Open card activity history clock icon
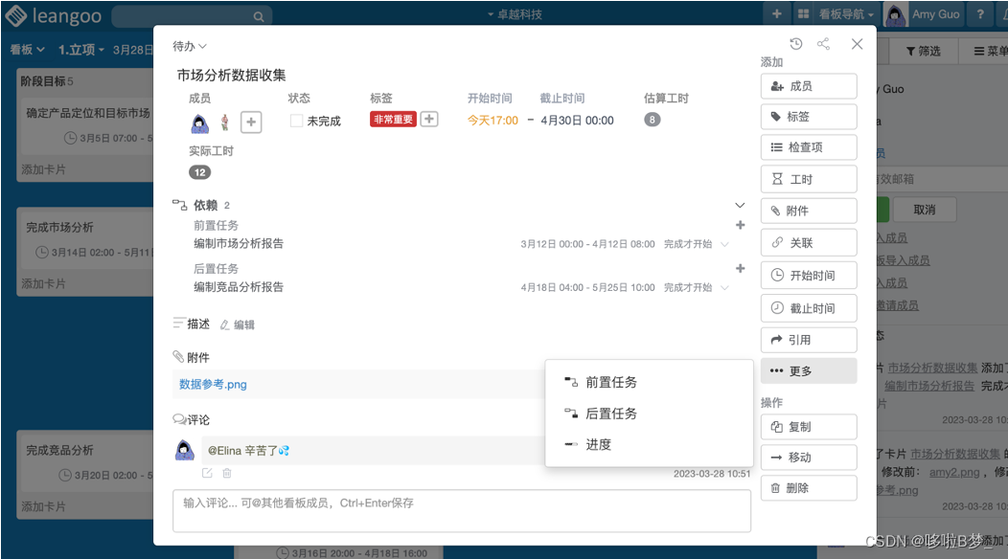 (x=796, y=44)
